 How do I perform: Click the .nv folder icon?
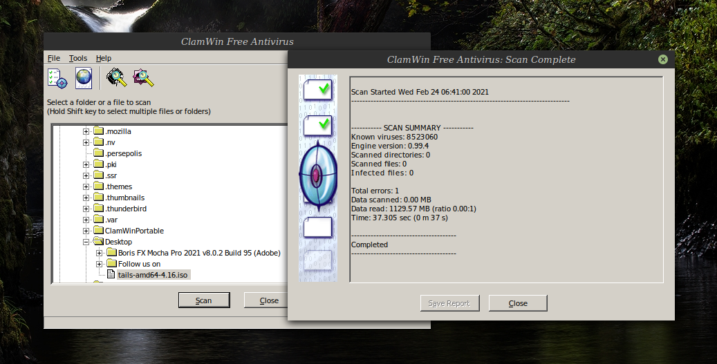(x=99, y=142)
